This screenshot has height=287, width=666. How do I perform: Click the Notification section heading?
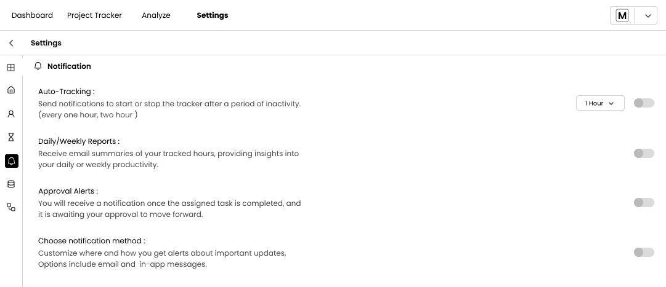coord(68,66)
